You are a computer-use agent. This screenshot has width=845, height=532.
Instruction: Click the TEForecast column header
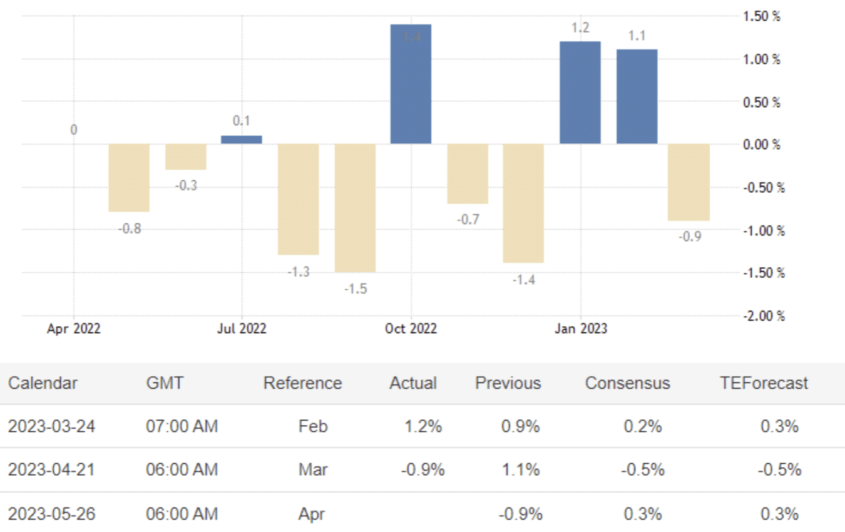pyautogui.click(x=764, y=383)
